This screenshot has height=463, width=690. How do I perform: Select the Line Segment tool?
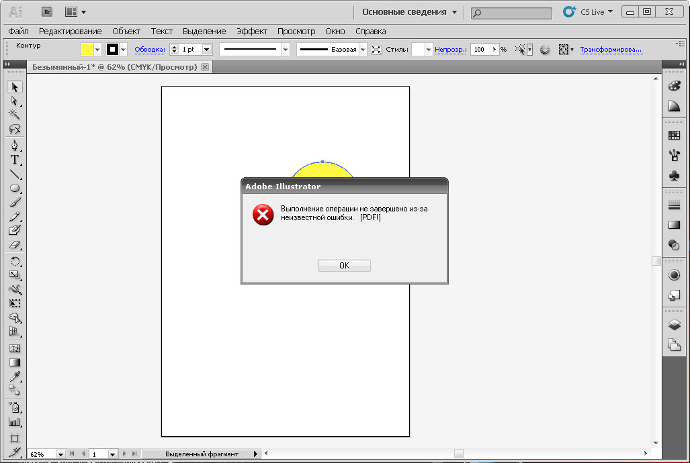click(x=15, y=174)
